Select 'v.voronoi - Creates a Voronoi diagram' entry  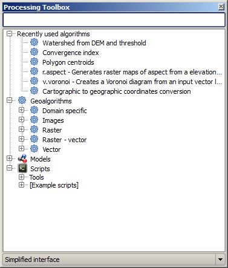tap(132, 82)
